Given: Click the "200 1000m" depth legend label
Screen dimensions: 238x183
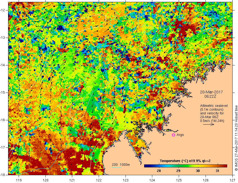Looking at the screenshot, I should click(121, 165).
